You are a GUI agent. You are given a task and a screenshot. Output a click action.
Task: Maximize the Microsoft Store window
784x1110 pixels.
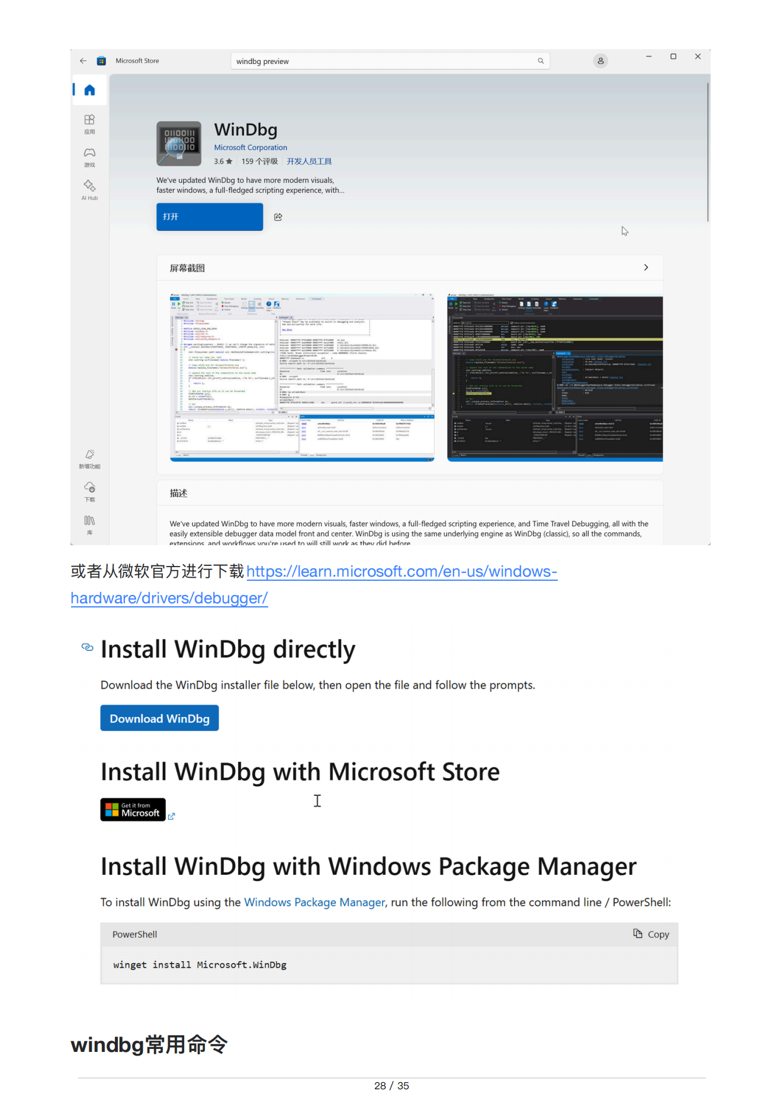673,57
